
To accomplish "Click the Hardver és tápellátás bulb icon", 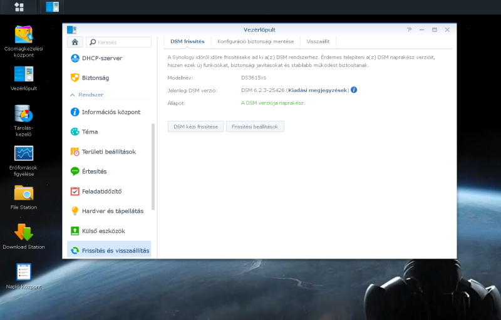I will [x=75, y=211].
